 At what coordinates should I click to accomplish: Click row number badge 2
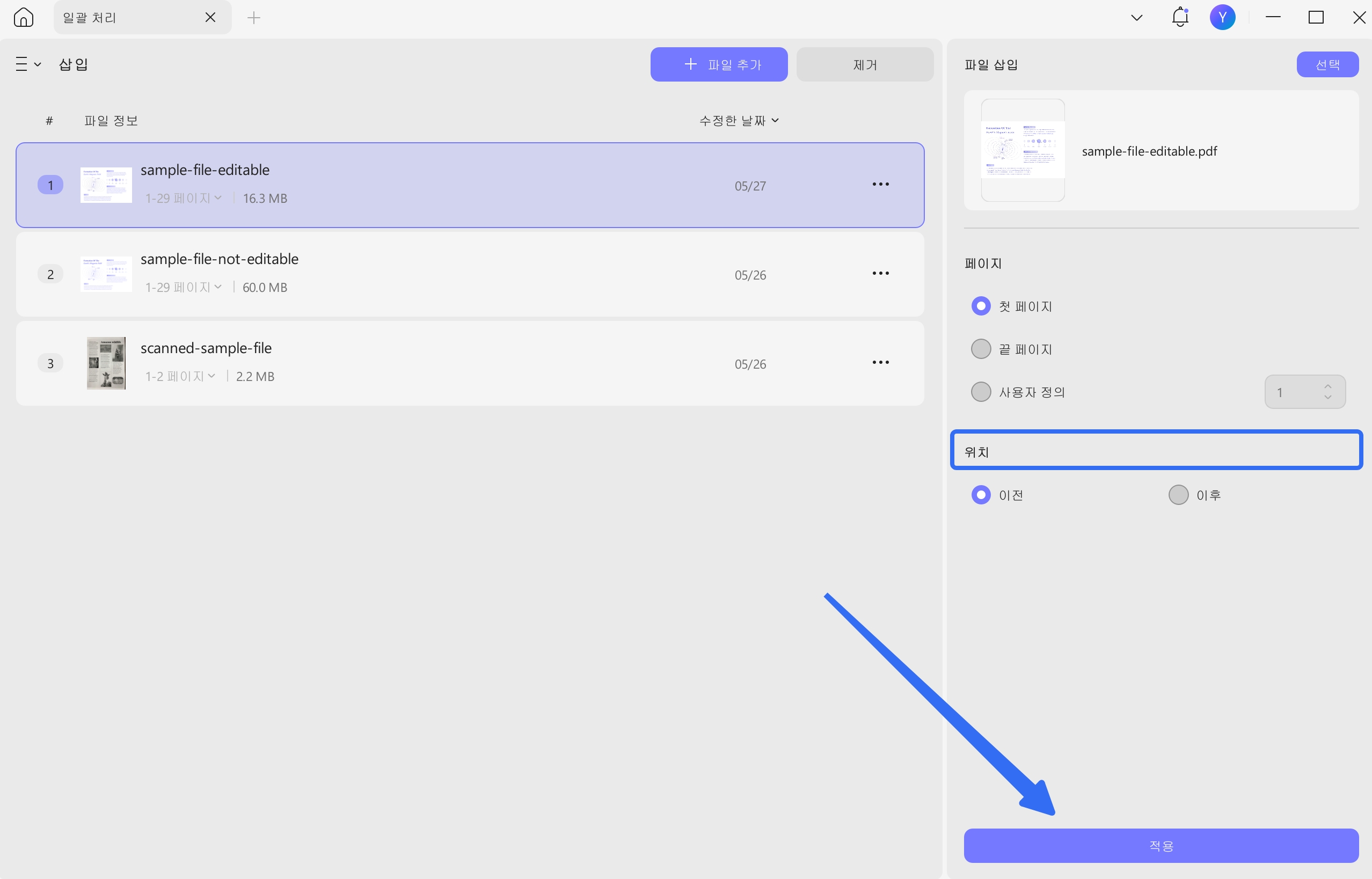pyautogui.click(x=50, y=274)
